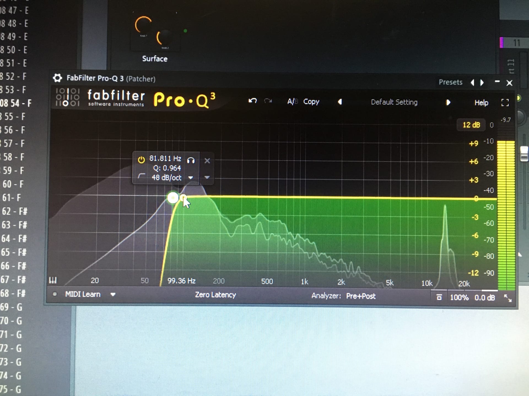The width and height of the screenshot is (529, 396).
Task: Enable full screen mode icon
Action: [505, 103]
